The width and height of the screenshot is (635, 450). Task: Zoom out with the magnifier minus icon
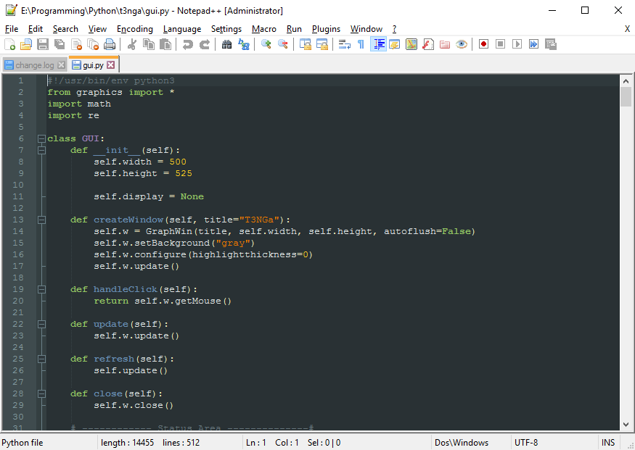coord(283,44)
